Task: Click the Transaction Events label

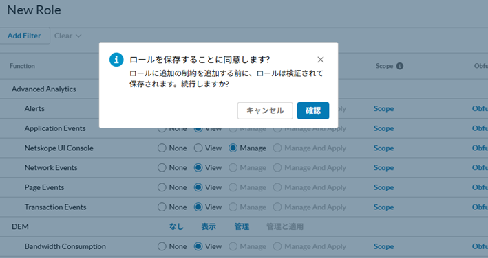Action: pos(55,207)
